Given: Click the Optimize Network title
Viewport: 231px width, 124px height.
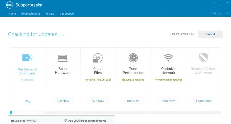Looking at the screenshot, I should pos(168,71).
